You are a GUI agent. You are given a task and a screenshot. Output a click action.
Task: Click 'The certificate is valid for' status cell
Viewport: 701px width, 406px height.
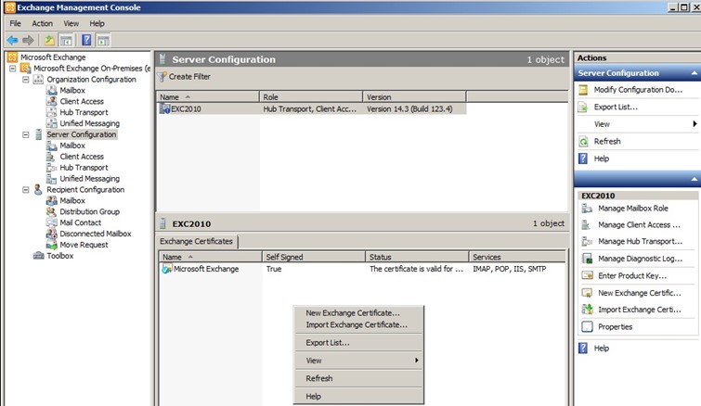click(x=416, y=269)
